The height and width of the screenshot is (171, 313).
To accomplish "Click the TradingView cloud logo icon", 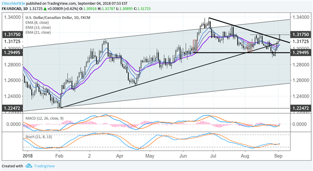I will point(29,166).
